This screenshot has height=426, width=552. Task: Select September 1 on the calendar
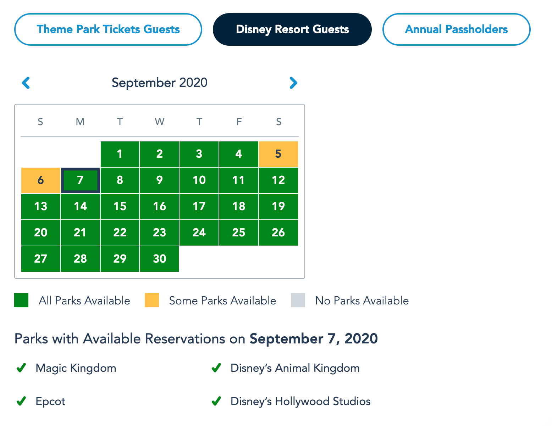tap(120, 154)
